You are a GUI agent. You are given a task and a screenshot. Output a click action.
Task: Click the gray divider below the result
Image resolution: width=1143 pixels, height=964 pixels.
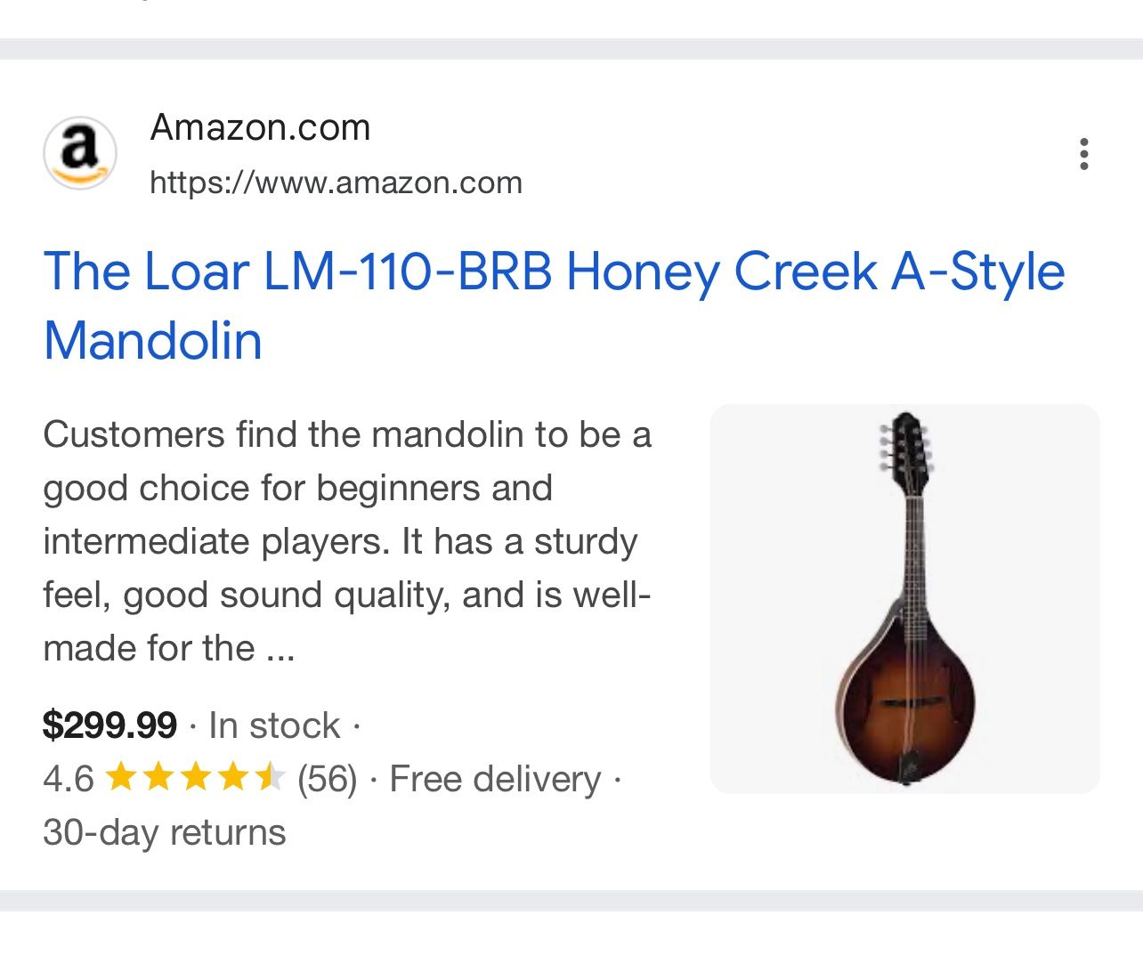pyautogui.click(x=571, y=900)
